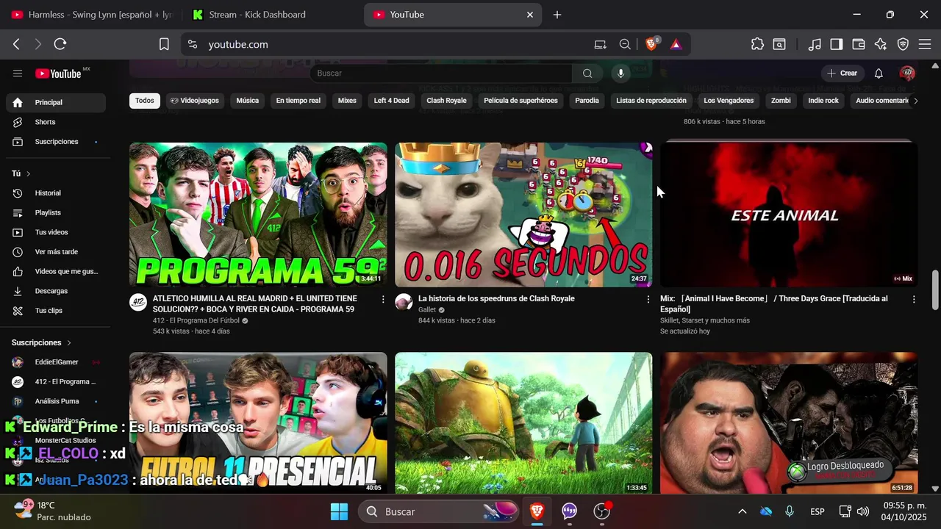941x529 pixels.
Task: Open Tus clips in sidebar
Action: 56,310
